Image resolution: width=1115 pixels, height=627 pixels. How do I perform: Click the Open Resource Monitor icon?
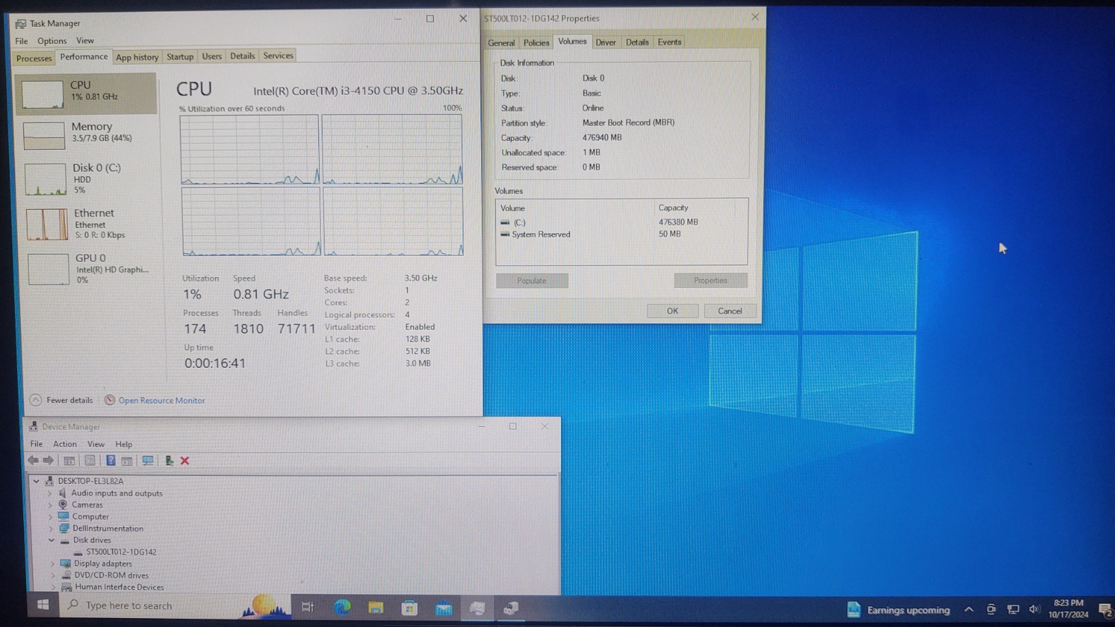point(110,400)
